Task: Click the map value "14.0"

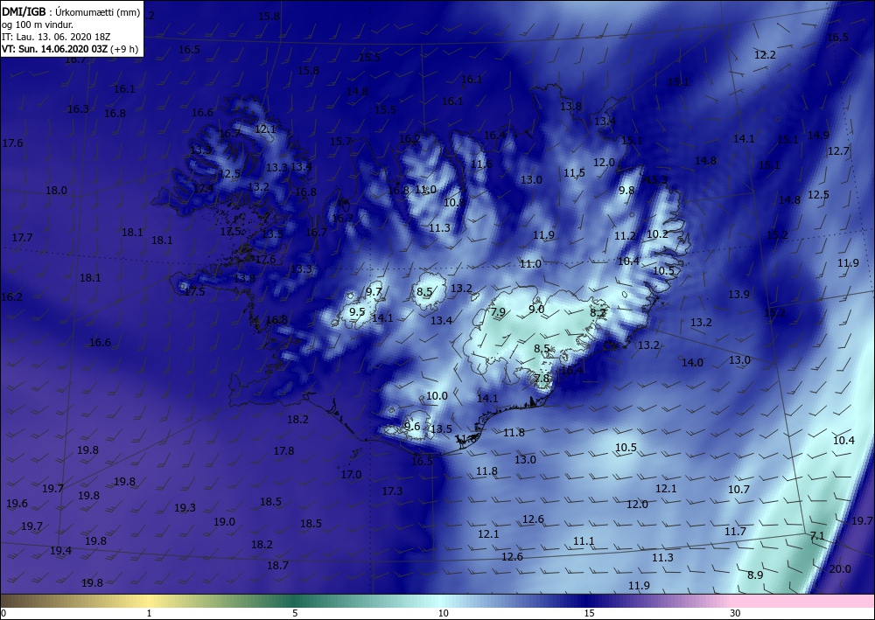Action: (692, 362)
